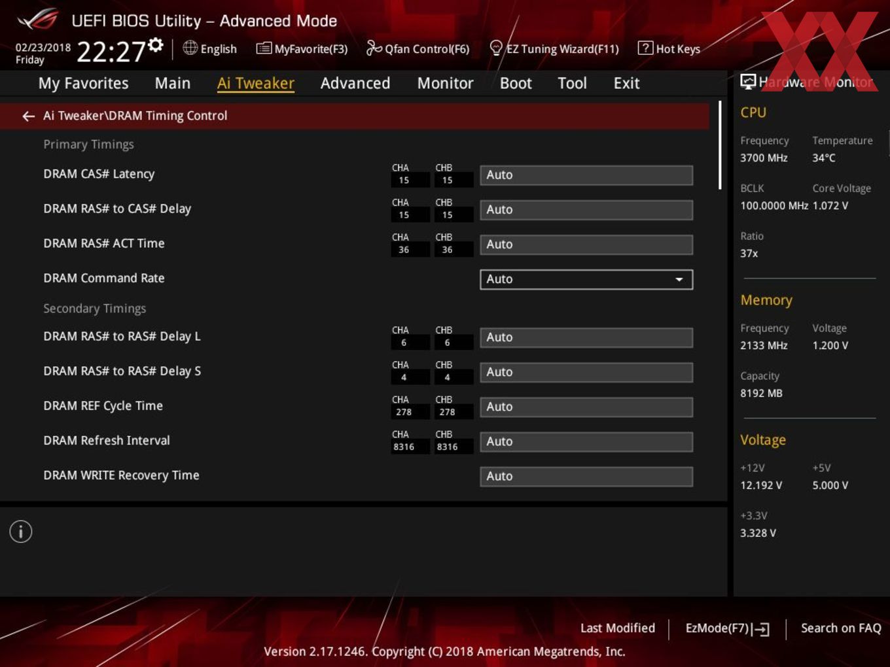
Task: Click the Primary Timings heading
Action: pos(88,145)
